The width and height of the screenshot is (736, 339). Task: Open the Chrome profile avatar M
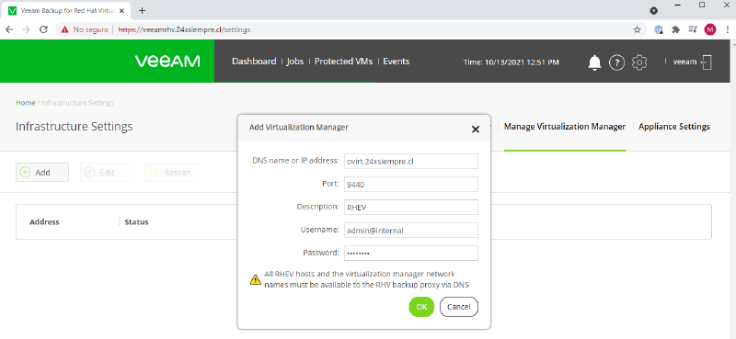pos(710,29)
